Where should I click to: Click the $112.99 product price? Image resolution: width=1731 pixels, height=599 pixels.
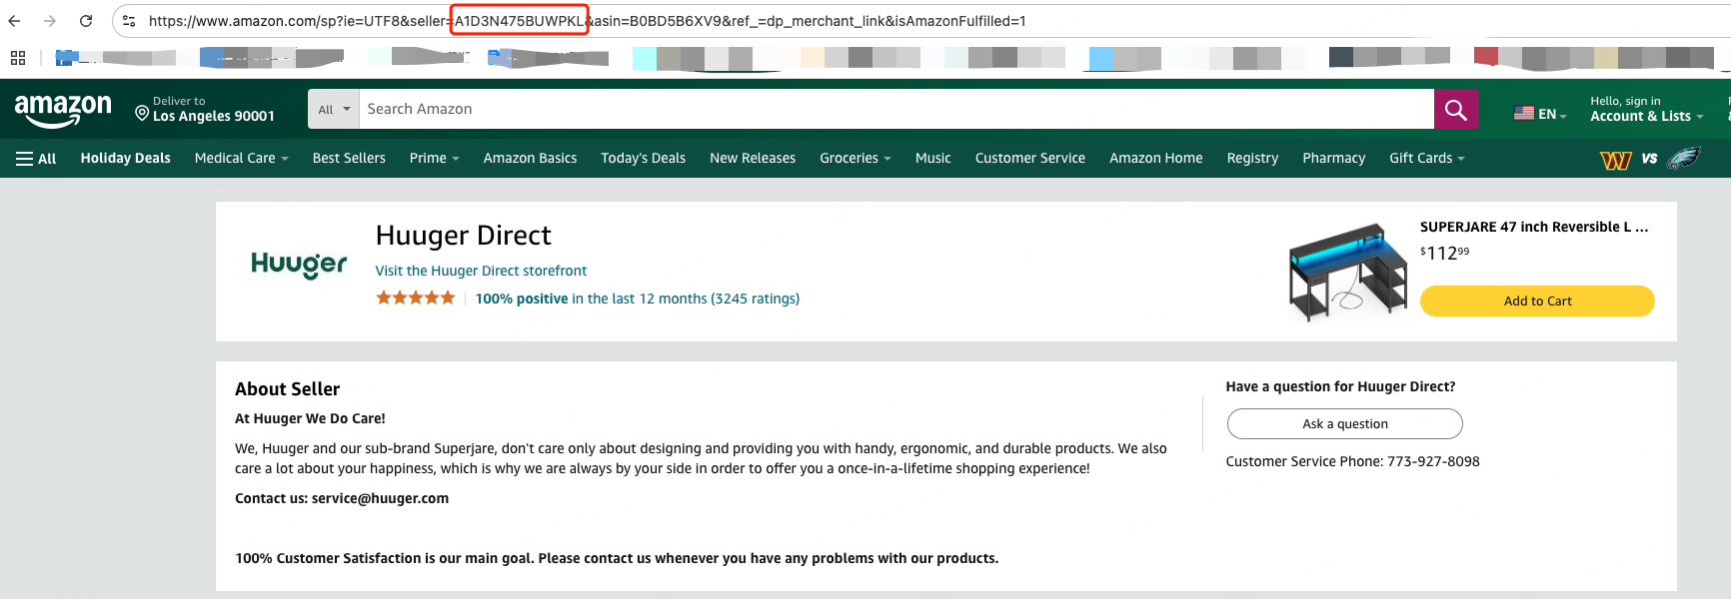tap(1444, 253)
